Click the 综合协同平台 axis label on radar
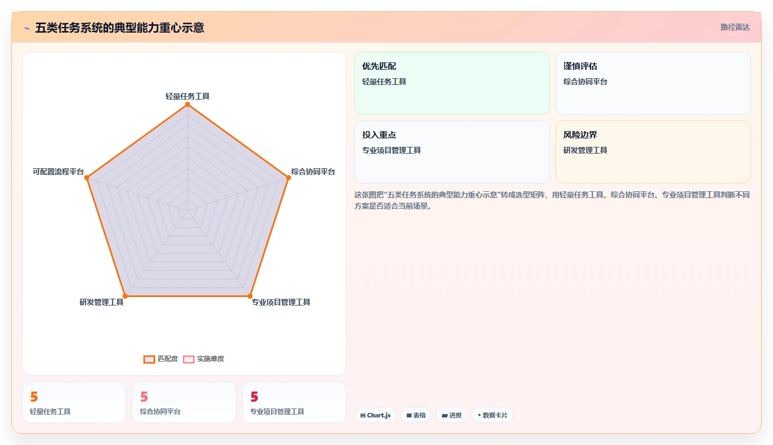 point(313,172)
